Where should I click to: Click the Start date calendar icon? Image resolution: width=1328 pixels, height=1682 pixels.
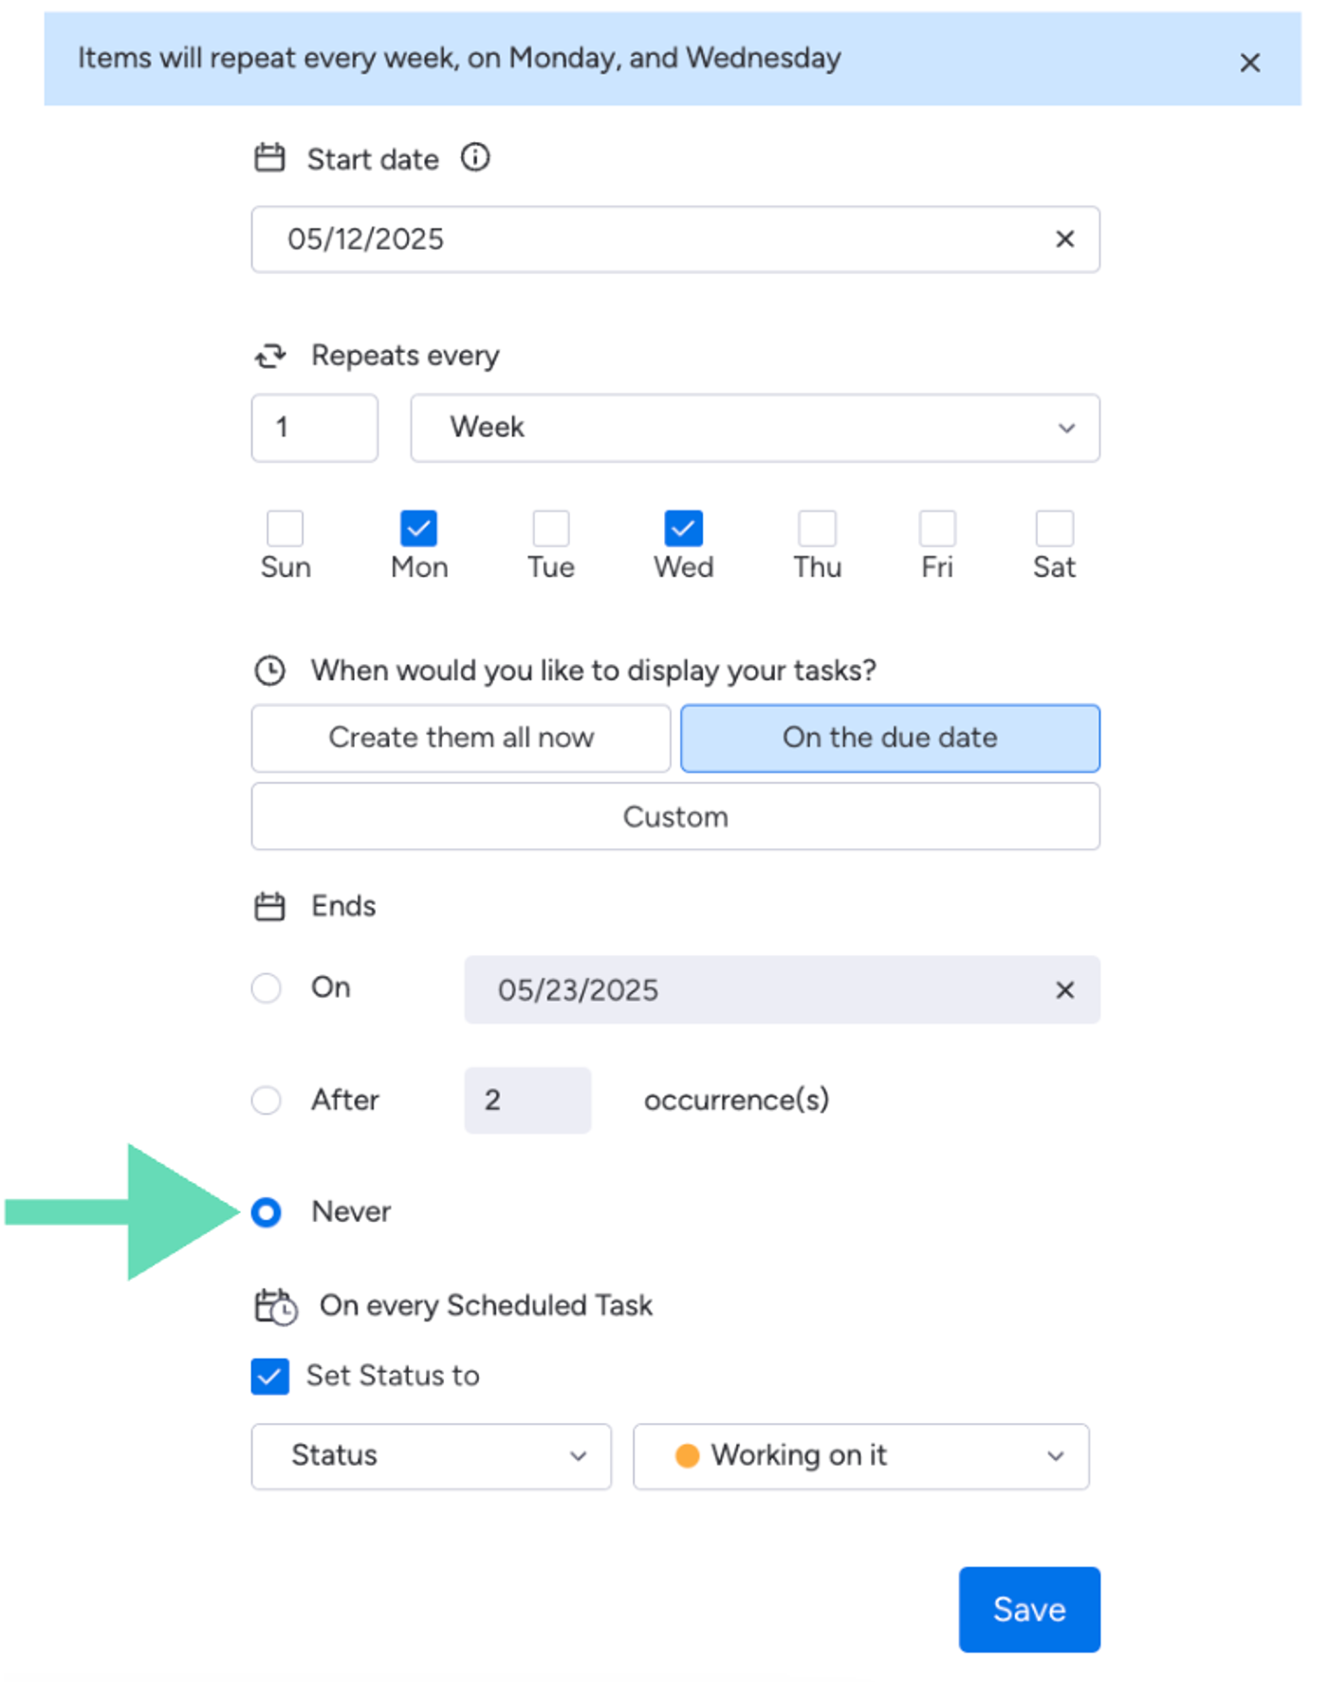(269, 157)
